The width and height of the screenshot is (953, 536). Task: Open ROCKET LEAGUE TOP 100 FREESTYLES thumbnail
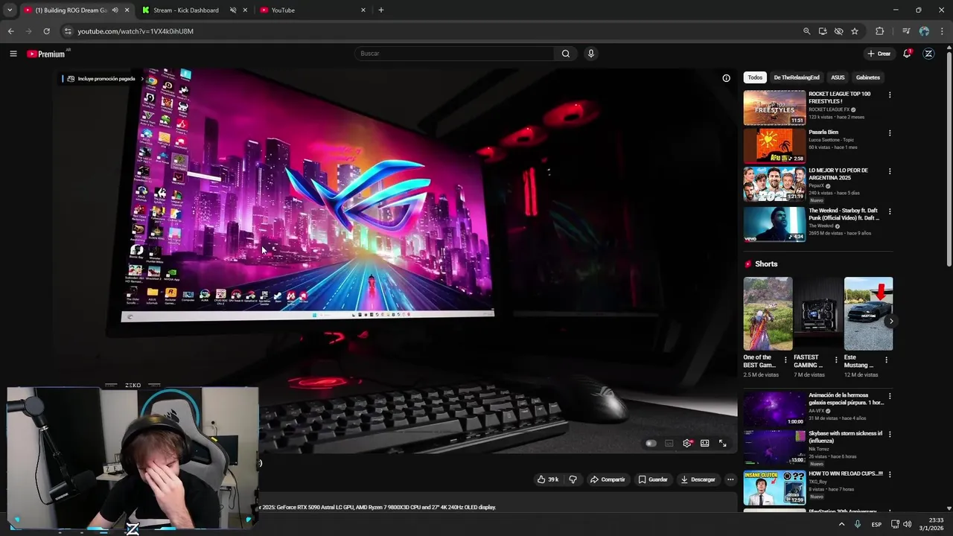coord(774,108)
